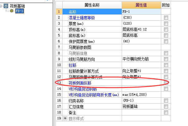Select the 顶标高(m) property name

[77, 30]
